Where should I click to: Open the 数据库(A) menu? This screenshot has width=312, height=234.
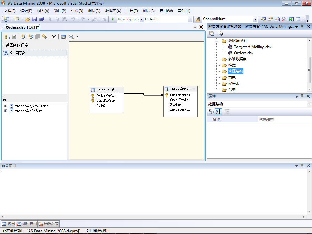[113, 11]
